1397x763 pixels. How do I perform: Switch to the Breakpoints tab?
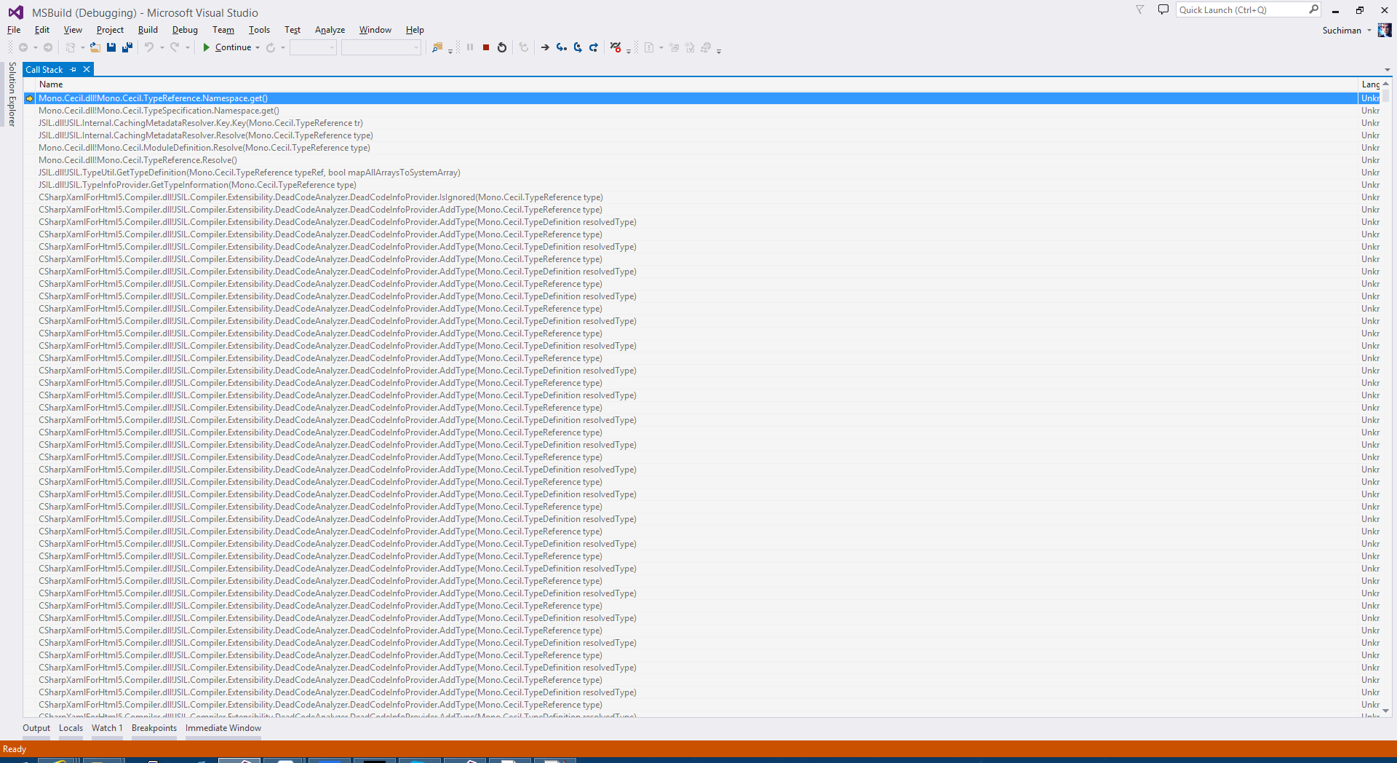click(x=154, y=728)
